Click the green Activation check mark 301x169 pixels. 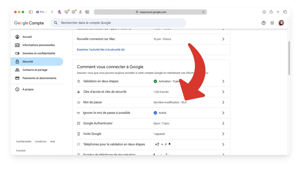click(155, 81)
